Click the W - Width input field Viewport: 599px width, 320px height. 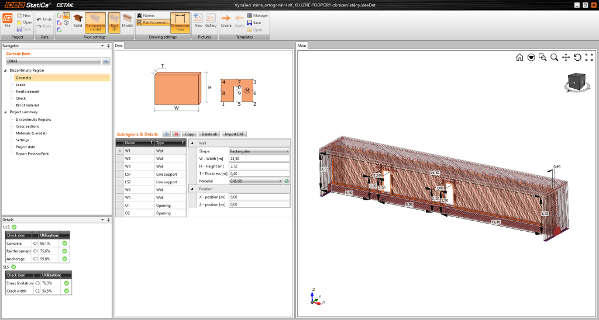coord(259,158)
